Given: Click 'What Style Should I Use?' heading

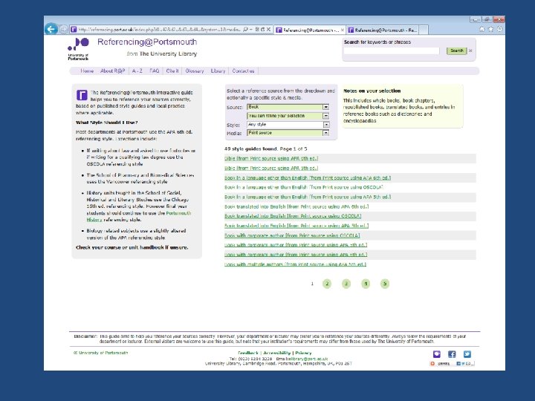Looking at the screenshot, I should tap(106, 123).
